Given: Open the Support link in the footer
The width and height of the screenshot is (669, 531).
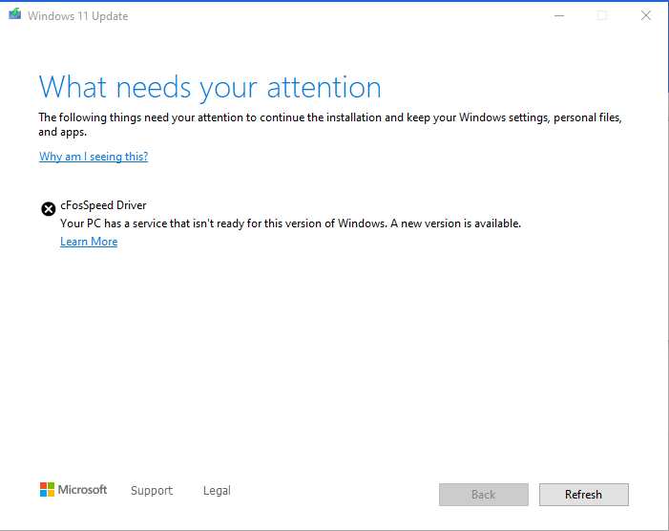Looking at the screenshot, I should (152, 491).
